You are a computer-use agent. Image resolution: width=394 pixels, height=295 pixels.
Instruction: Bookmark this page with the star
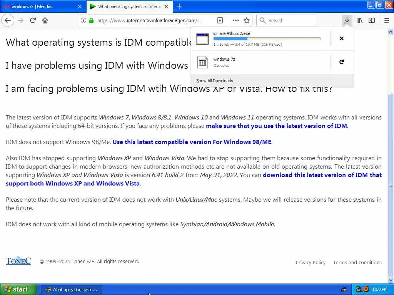click(x=247, y=21)
